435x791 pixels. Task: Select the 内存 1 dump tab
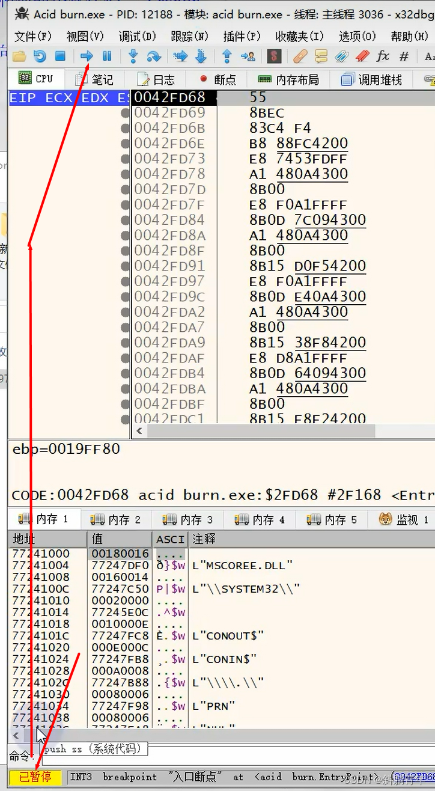click(44, 519)
